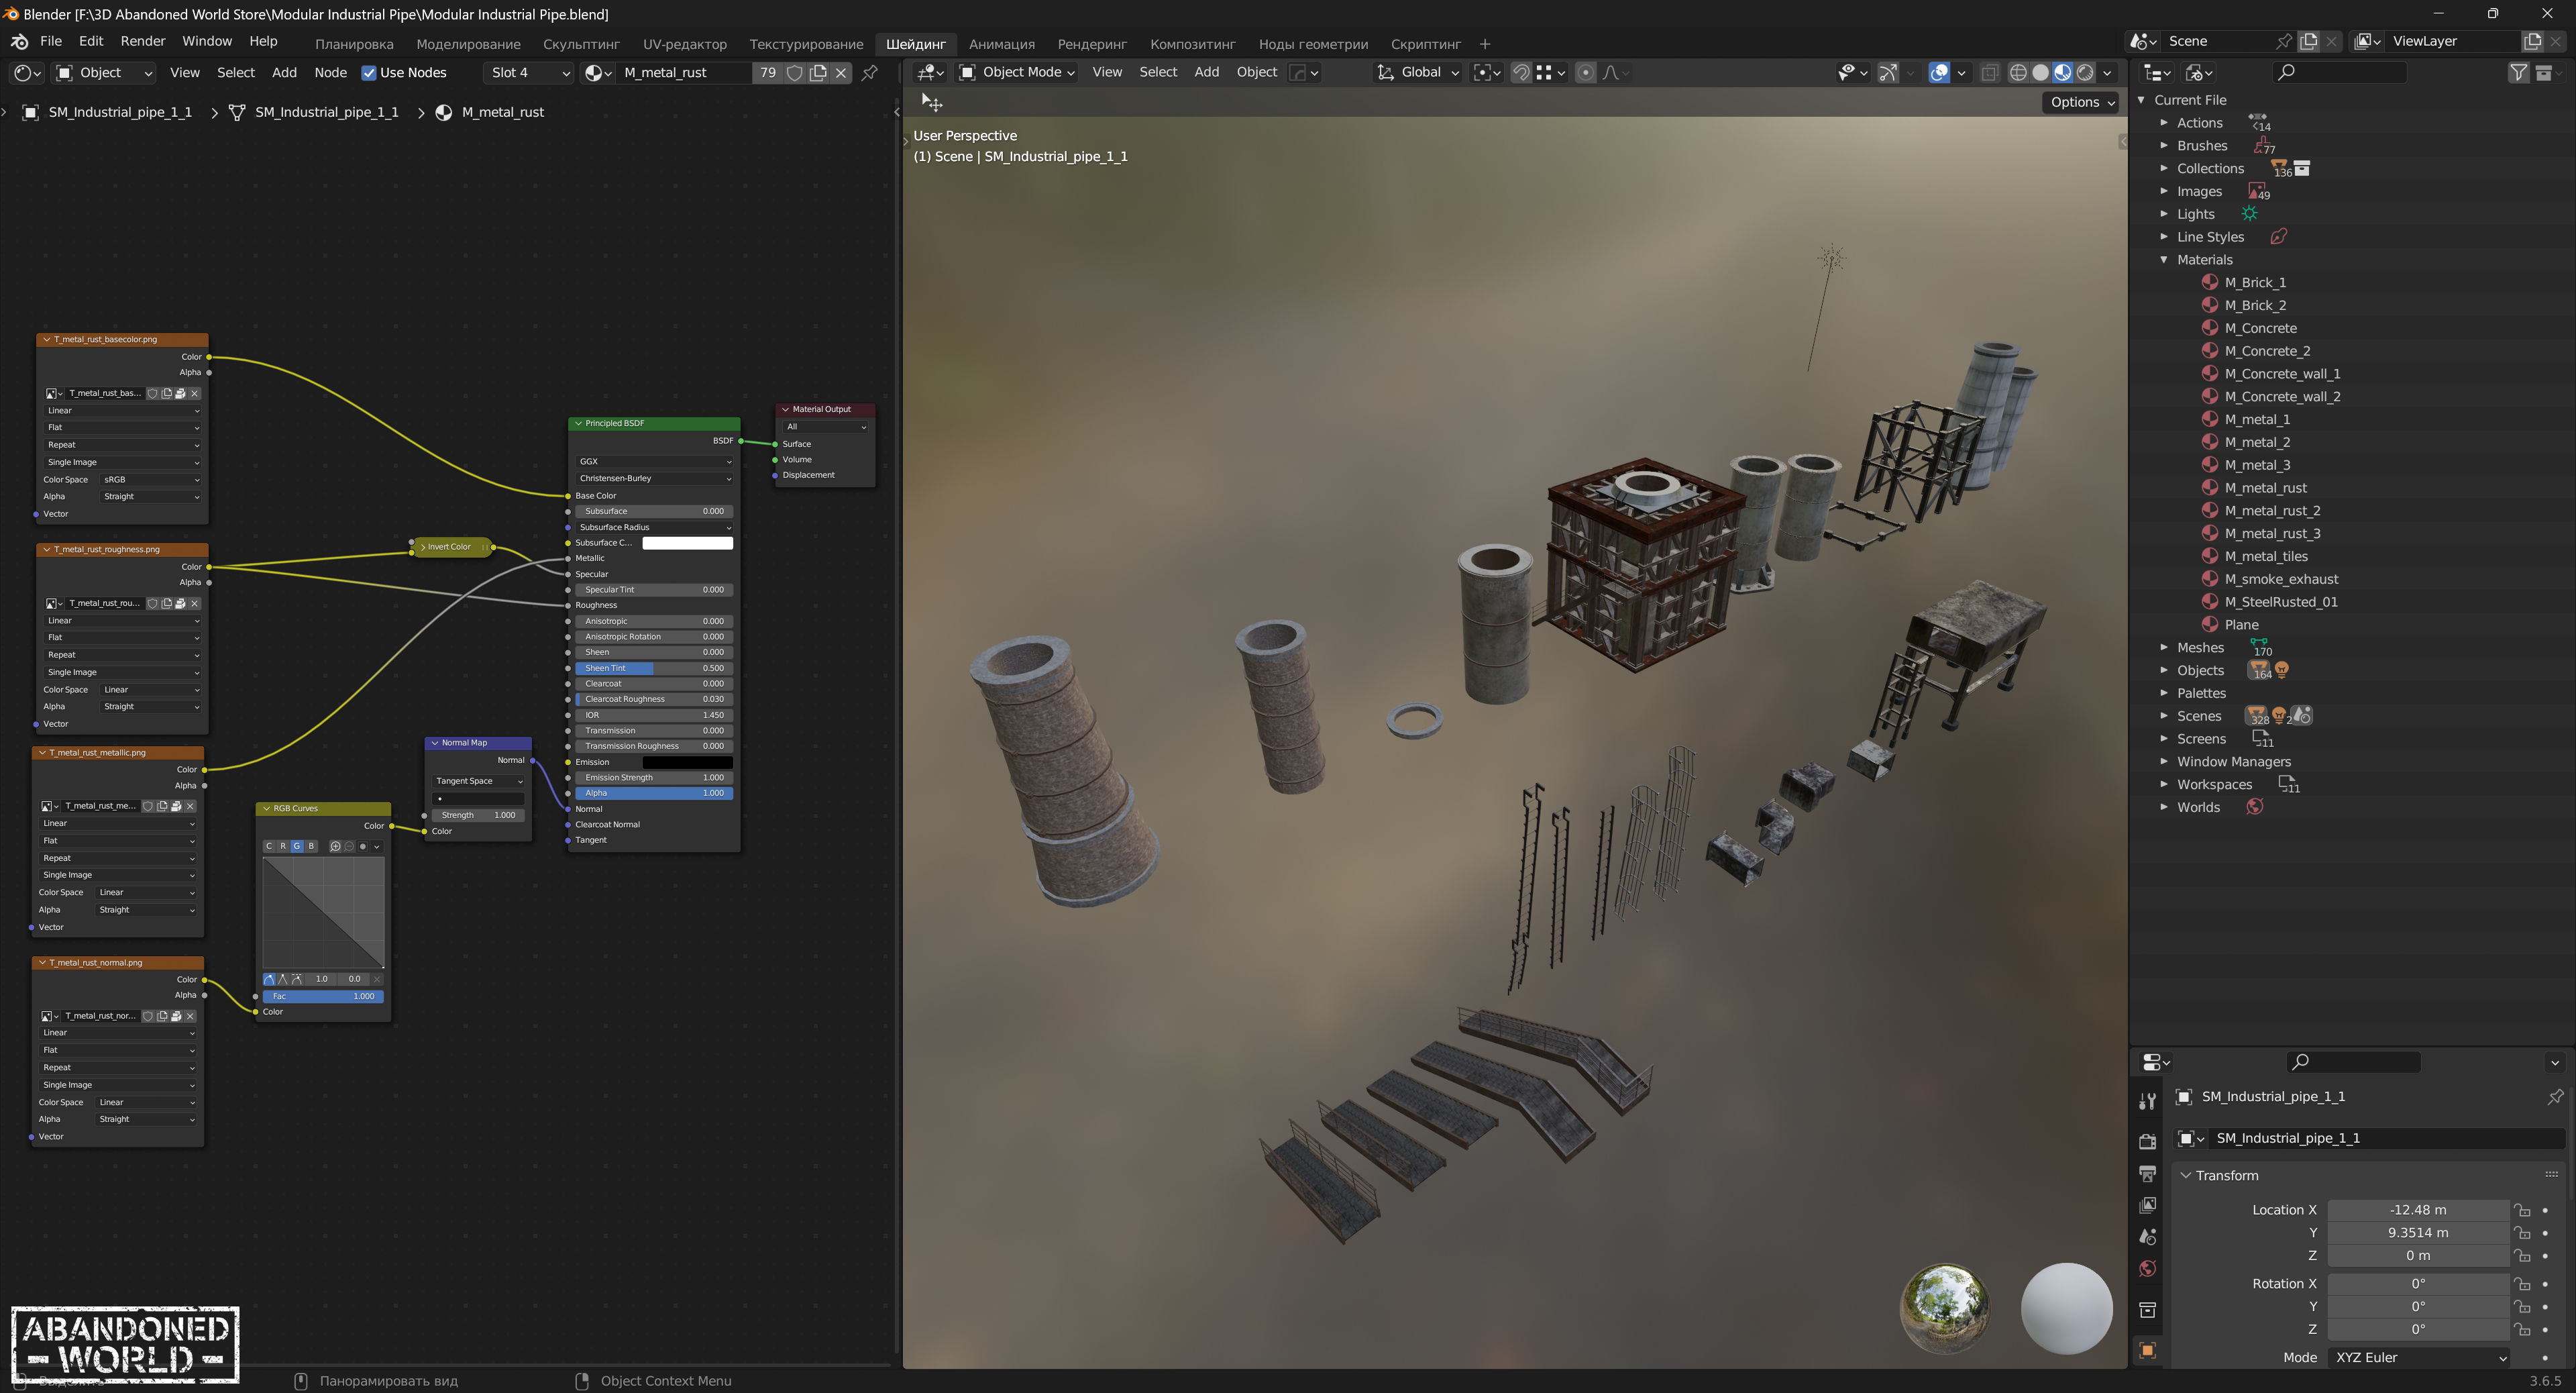Select M_SteelRusted_01 in the Materials list
Screen dimensions: 2576x1393
tap(2281, 602)
